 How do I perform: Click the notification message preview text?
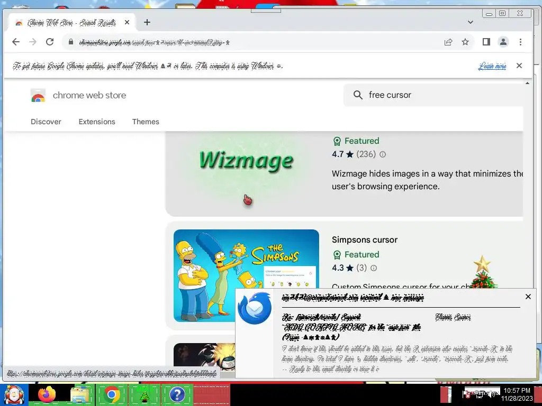tap(397, 359)
